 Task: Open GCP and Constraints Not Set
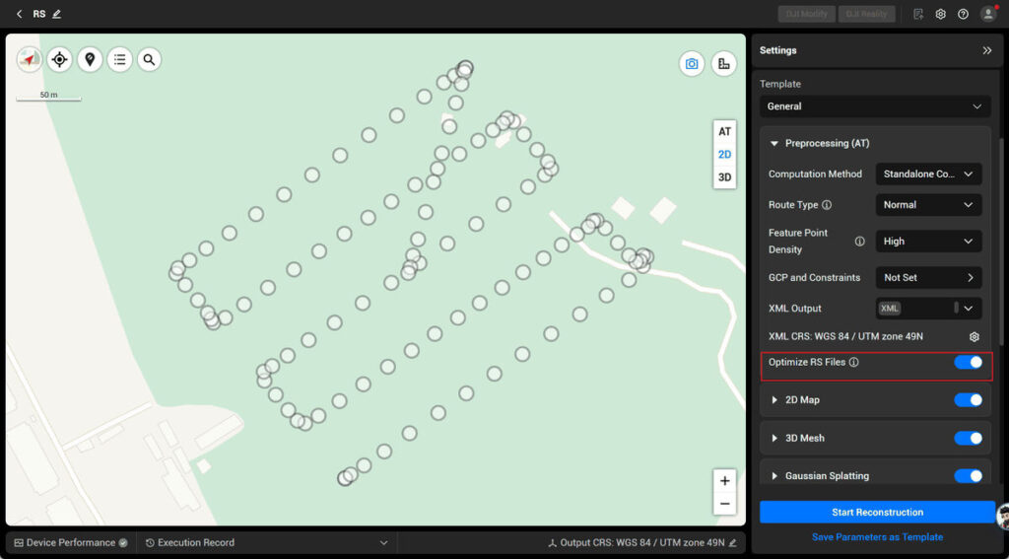(x=928, y=278)
